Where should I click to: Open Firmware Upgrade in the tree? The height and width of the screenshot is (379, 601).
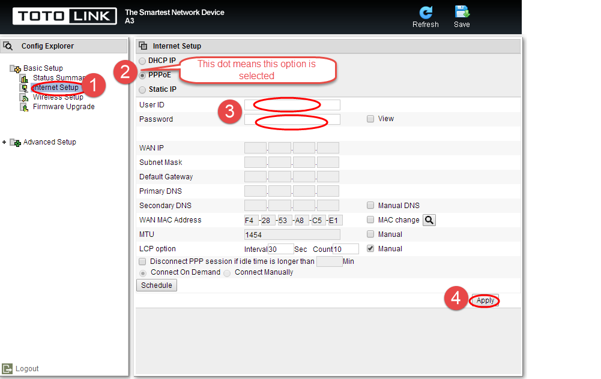click(64, 106)
